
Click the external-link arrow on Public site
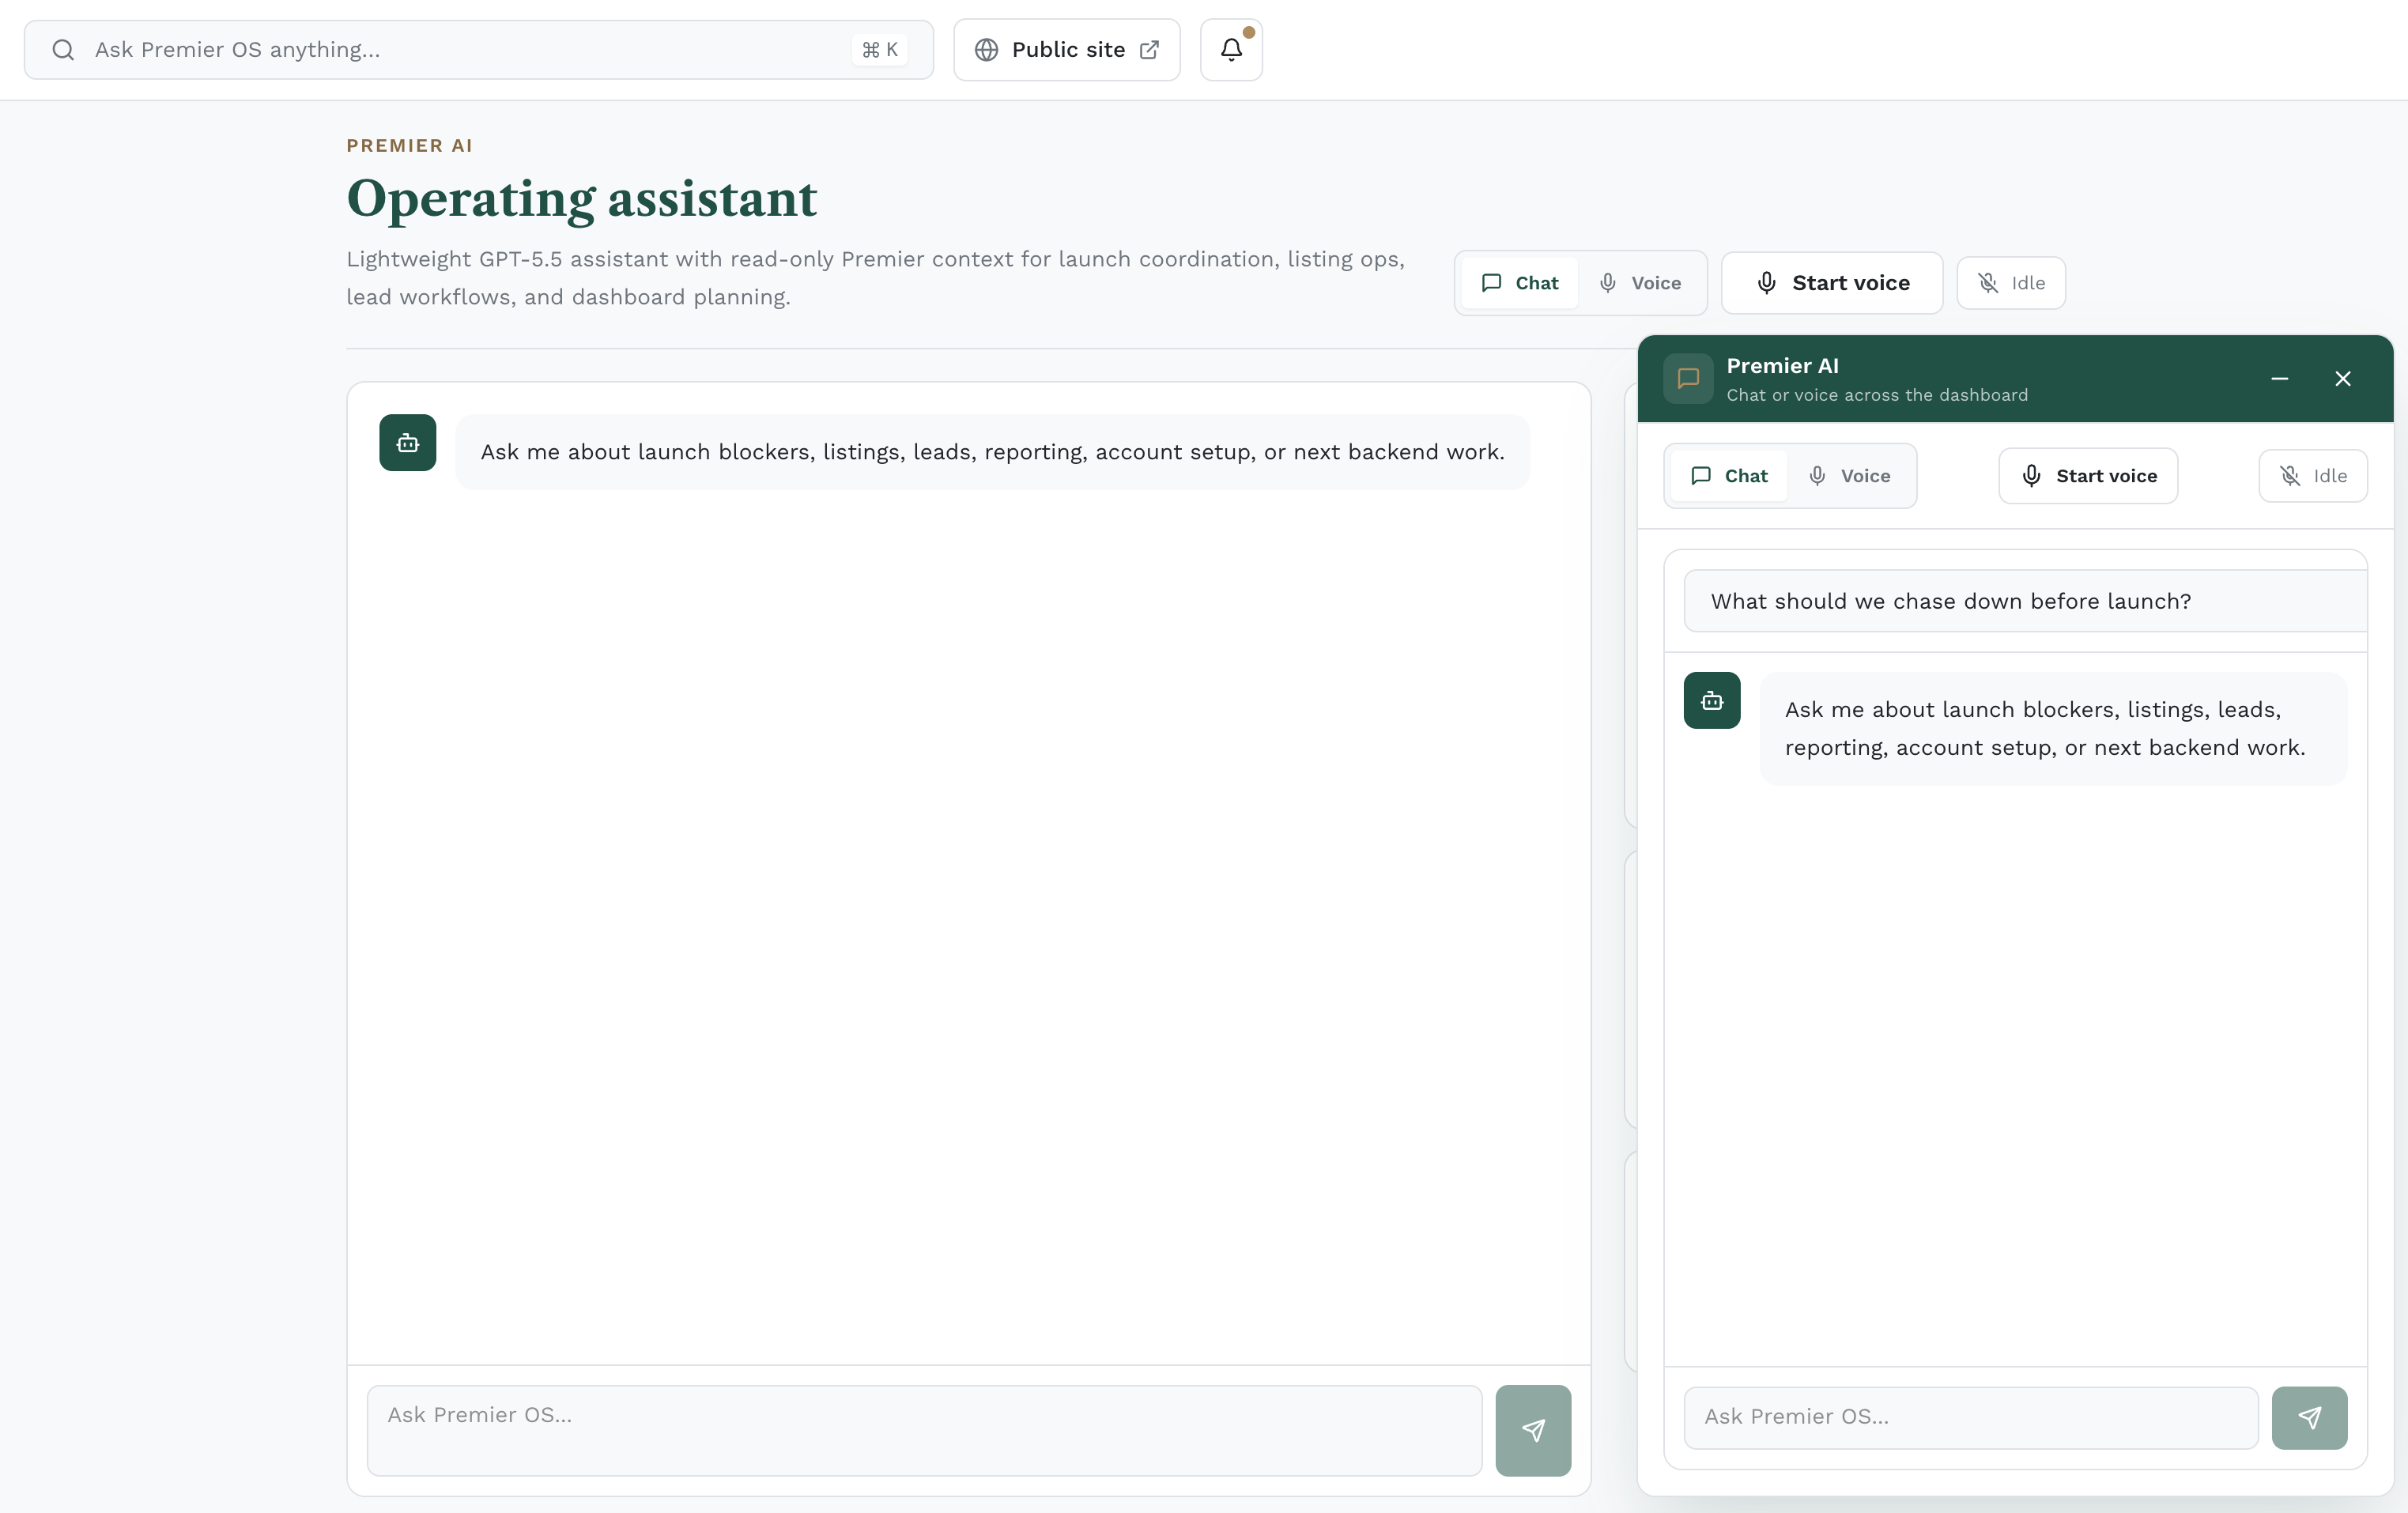(1150, 50)
